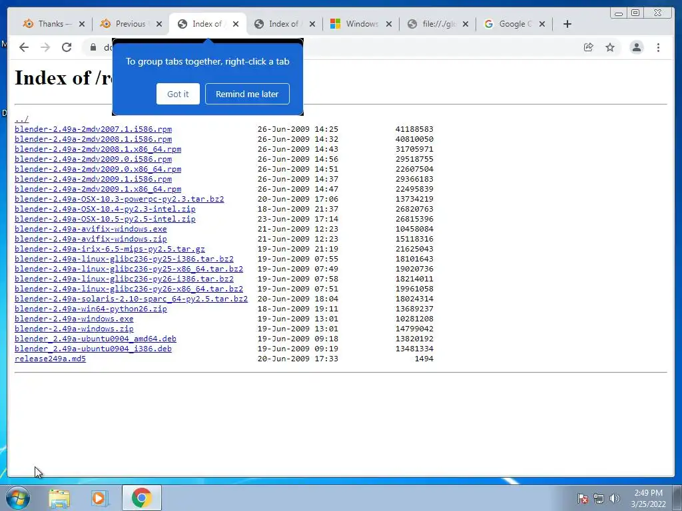The width and height of the screenshot is (682, 511).
Task: Close the Thanks tab
Action: [82, 24]
